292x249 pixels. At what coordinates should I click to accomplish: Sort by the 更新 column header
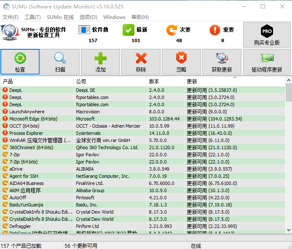point(235,81)
